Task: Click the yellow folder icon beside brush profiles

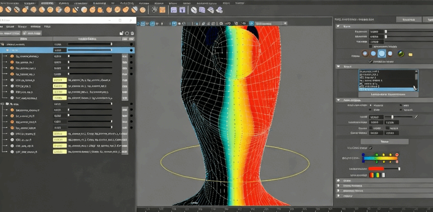Action: coord(411,55)
